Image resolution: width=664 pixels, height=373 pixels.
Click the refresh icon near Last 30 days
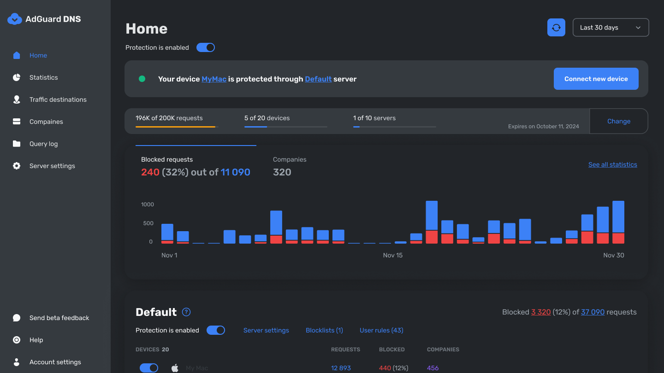[x=556, y=27]
